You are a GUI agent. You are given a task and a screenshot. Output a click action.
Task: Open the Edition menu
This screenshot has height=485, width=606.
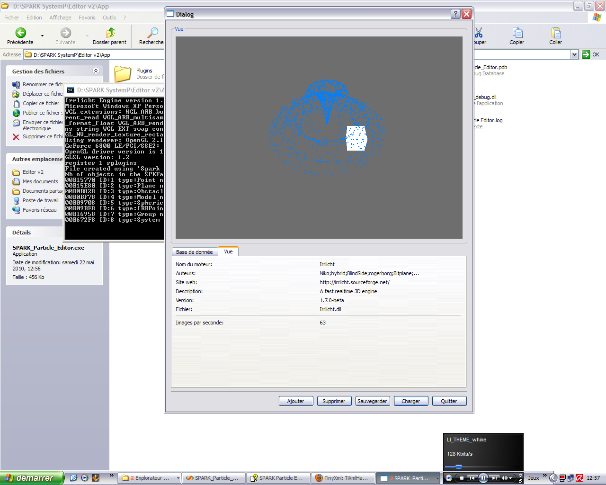(x=34, y=18)
